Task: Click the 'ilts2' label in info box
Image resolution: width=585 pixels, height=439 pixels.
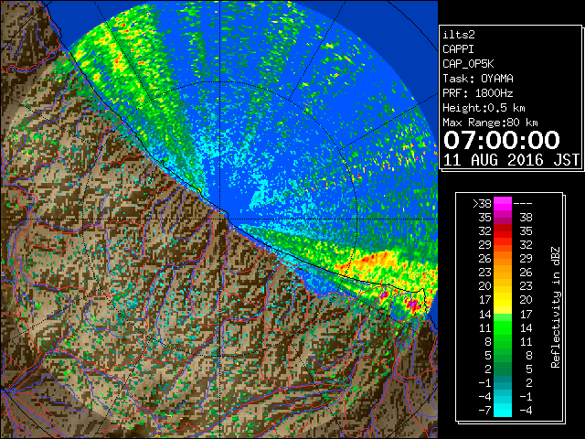Action: tap(459, 35)
